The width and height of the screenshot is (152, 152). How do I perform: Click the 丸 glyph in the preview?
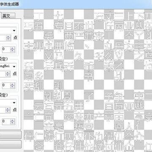click(x=109, y=46)
